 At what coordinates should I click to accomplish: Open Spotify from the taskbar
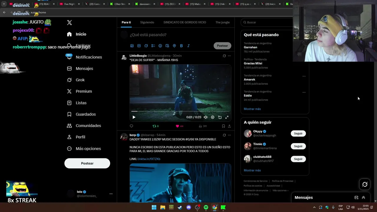tap(206, 207)
